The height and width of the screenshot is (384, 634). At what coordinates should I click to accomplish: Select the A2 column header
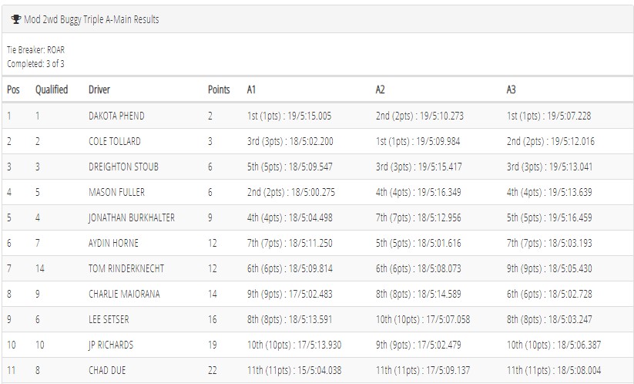380,89
